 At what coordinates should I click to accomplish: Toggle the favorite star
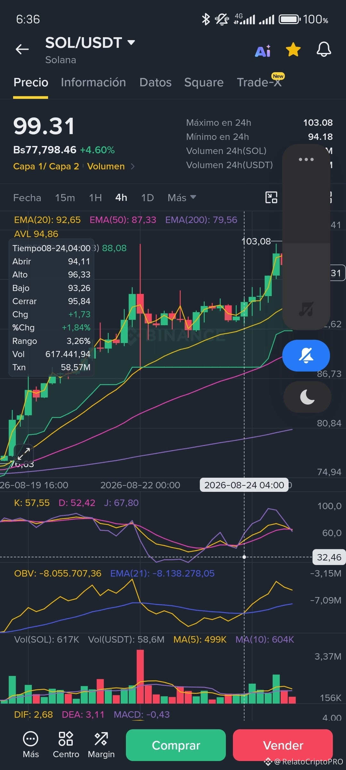[293, 50]
